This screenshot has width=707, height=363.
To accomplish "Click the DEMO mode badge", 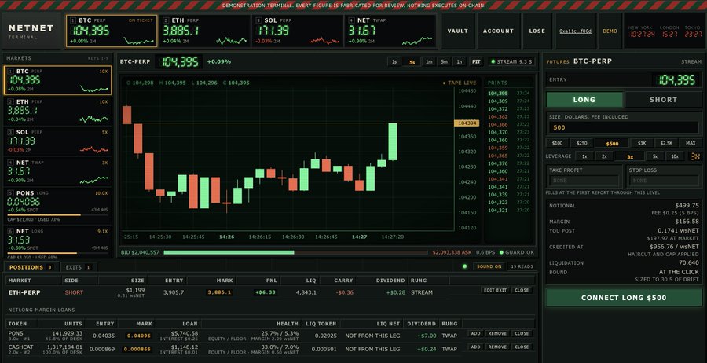I will pos(610,31).
